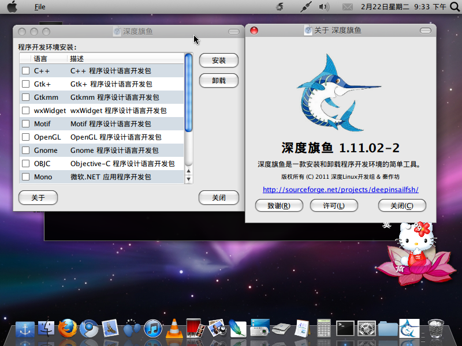
Task: Click the Apple logo menu
Action: pos(12,6)
